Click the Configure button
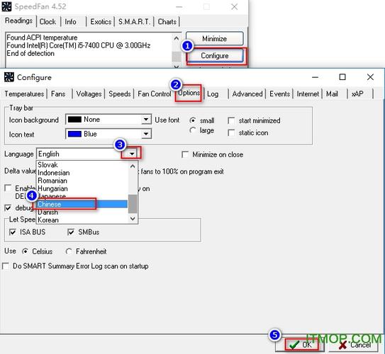Screen dimensions: 385x354 (x=215, y=56)
